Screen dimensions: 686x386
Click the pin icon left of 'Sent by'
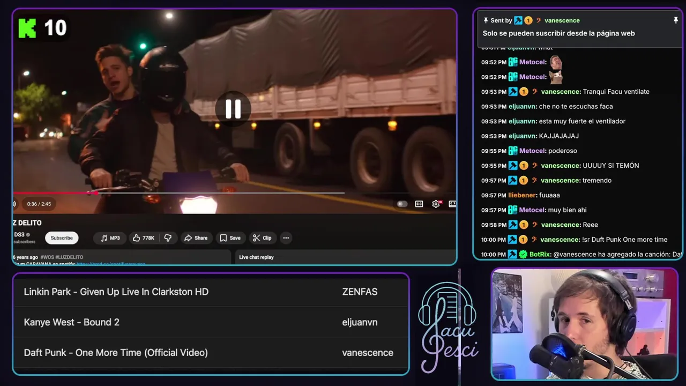[486, 20]
